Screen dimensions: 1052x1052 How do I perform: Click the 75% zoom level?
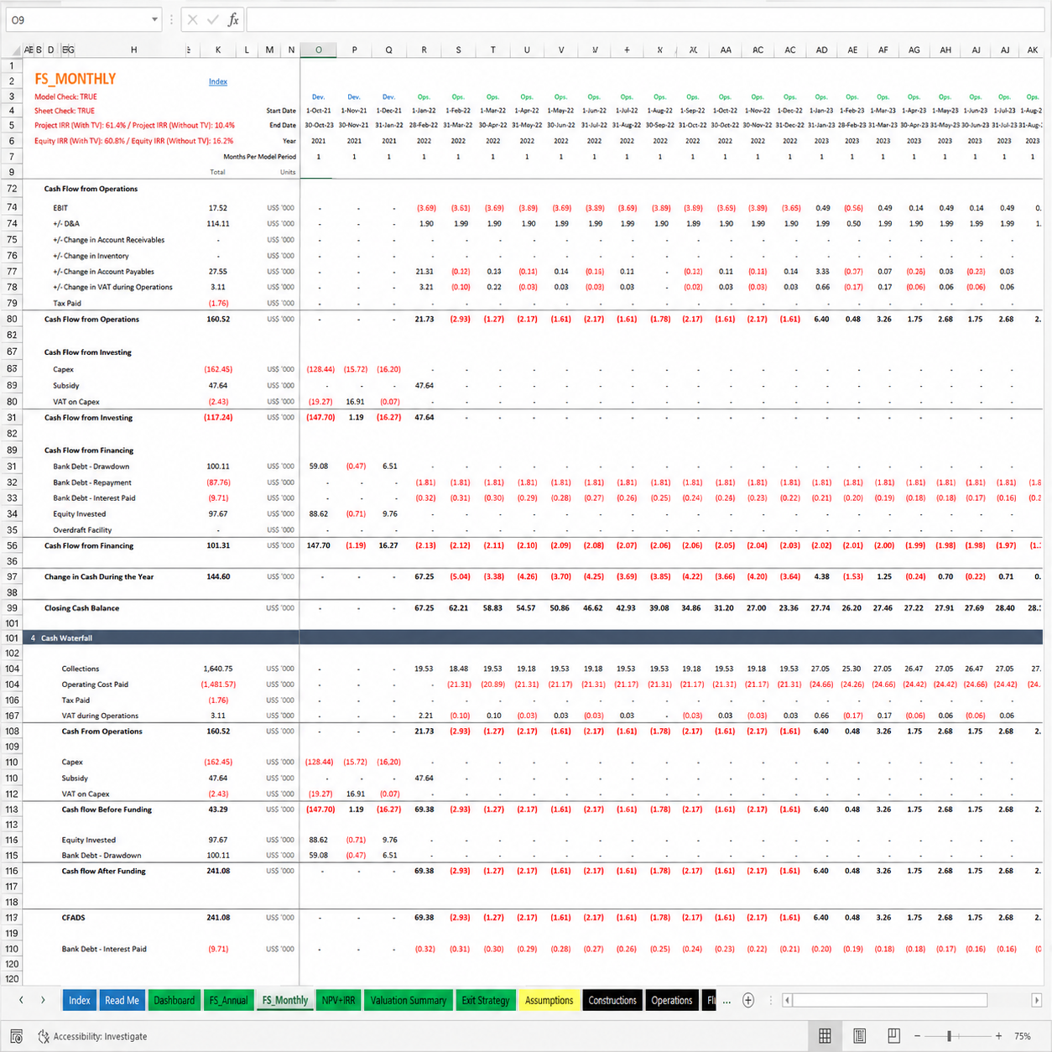pos(1023,1036)
